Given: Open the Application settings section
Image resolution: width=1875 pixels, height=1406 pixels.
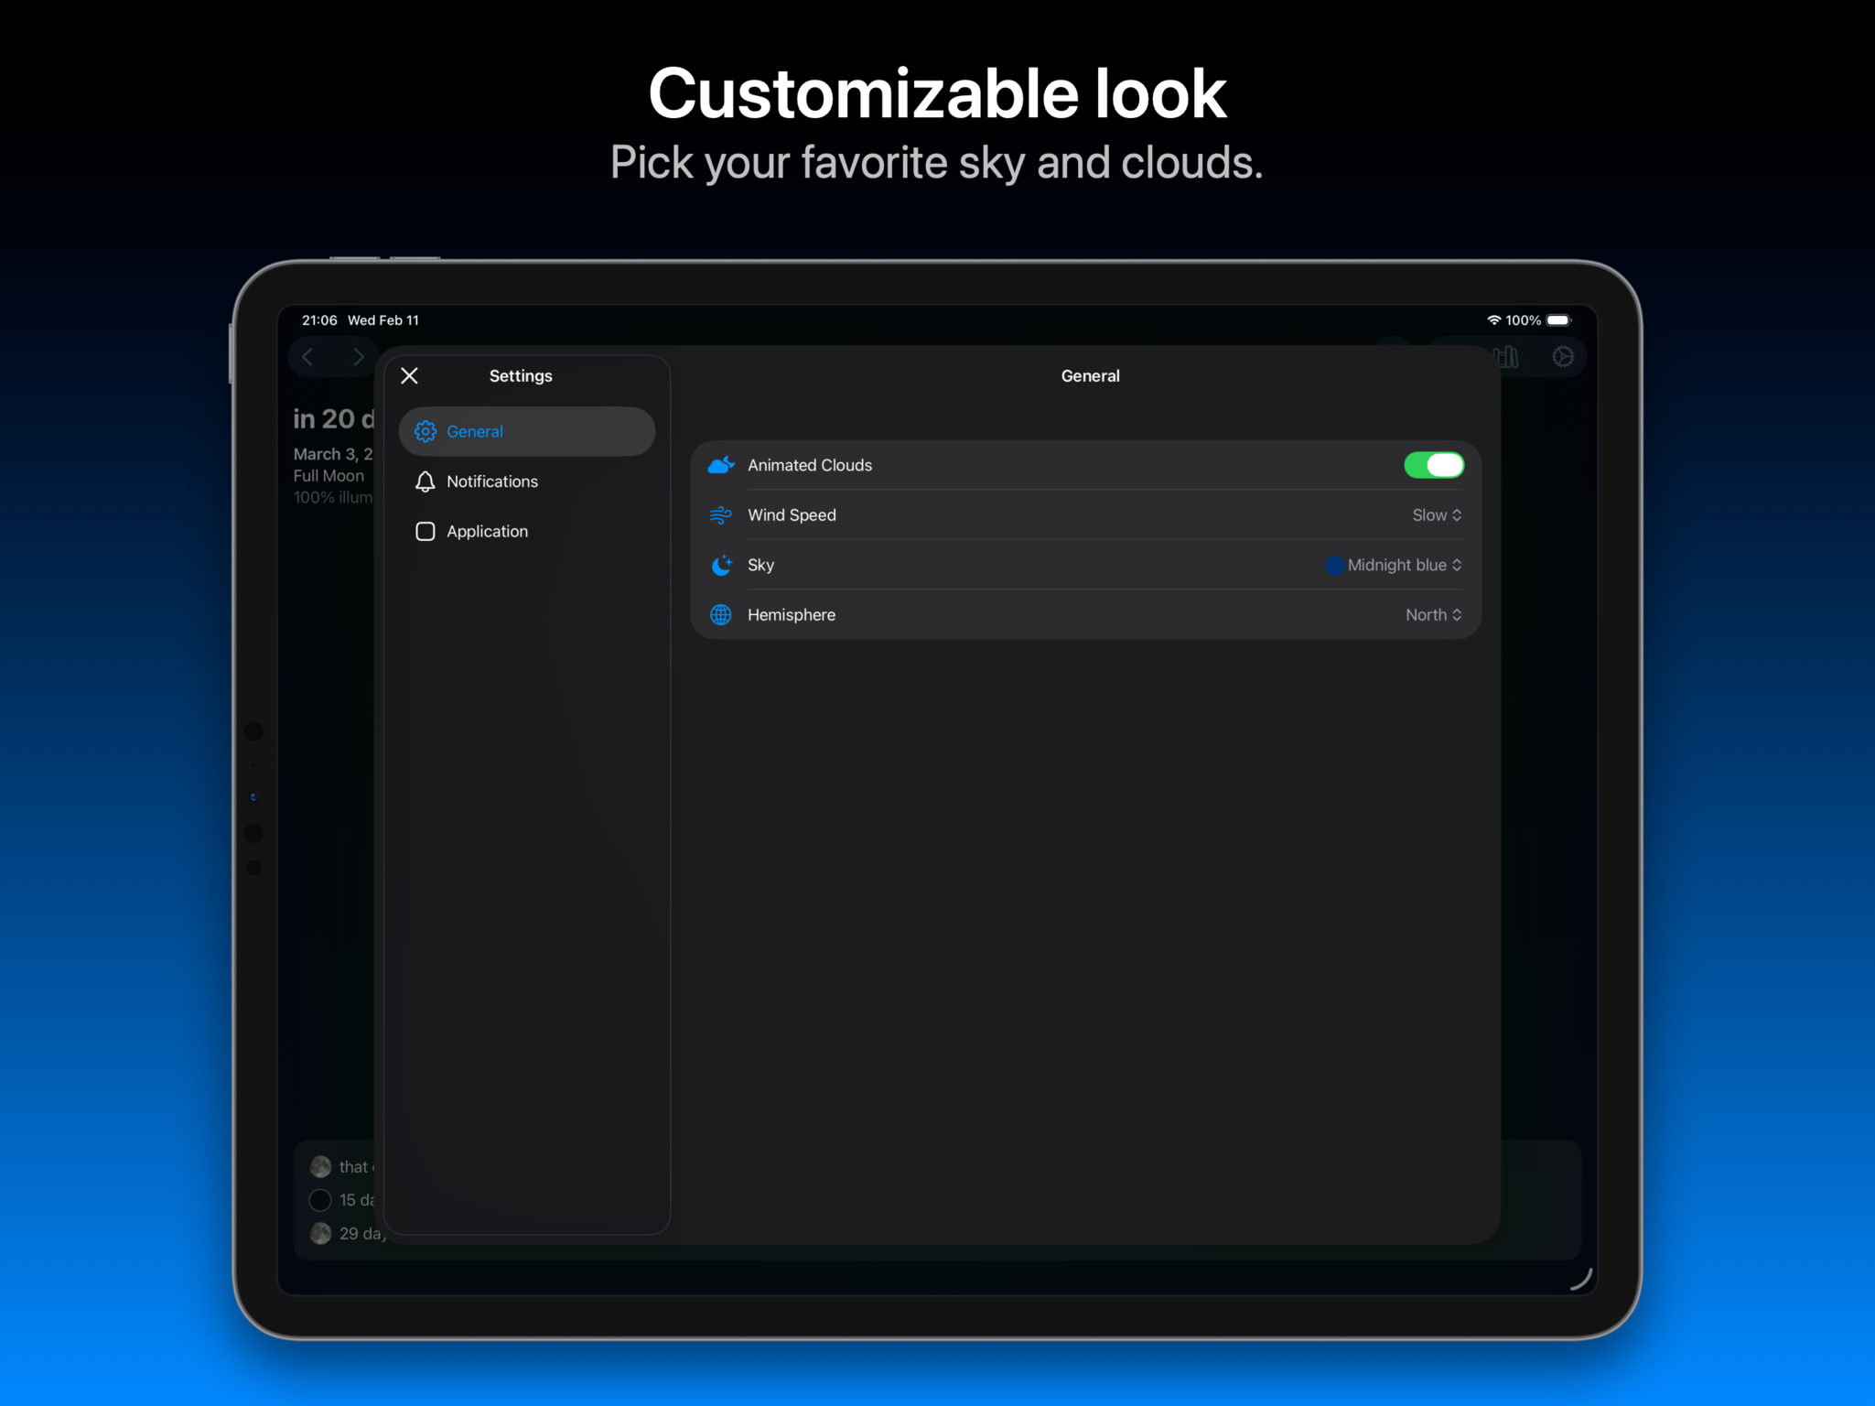Looking at the screenshot, I should click(487, 532).
